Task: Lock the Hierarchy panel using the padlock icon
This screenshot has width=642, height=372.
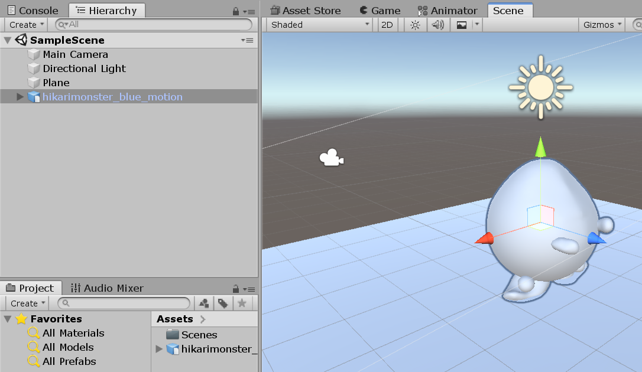Action: (x=235, y=10)
